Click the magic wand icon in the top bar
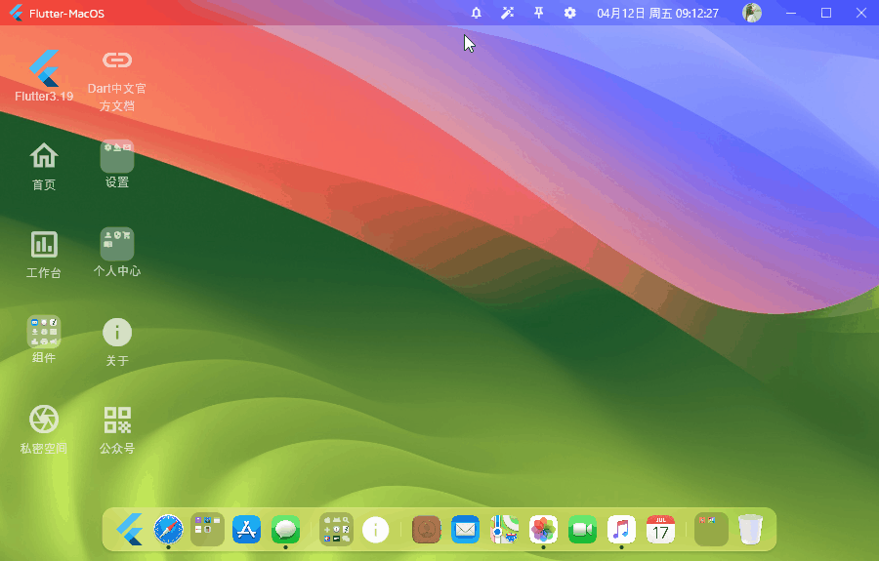This screenshot has width=879, height=561. tap(507, 13)
